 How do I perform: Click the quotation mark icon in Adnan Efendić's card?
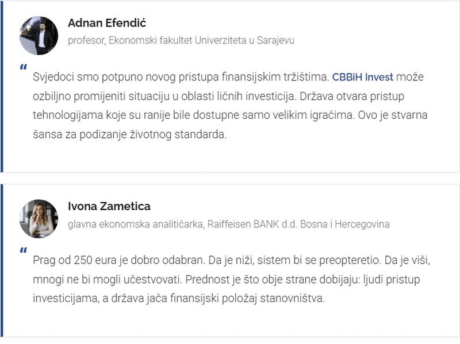23,67
